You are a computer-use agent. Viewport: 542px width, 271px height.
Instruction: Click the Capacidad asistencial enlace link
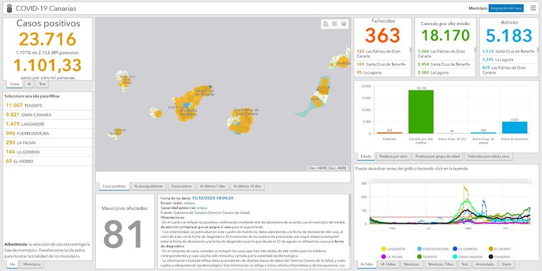point(202,207)
